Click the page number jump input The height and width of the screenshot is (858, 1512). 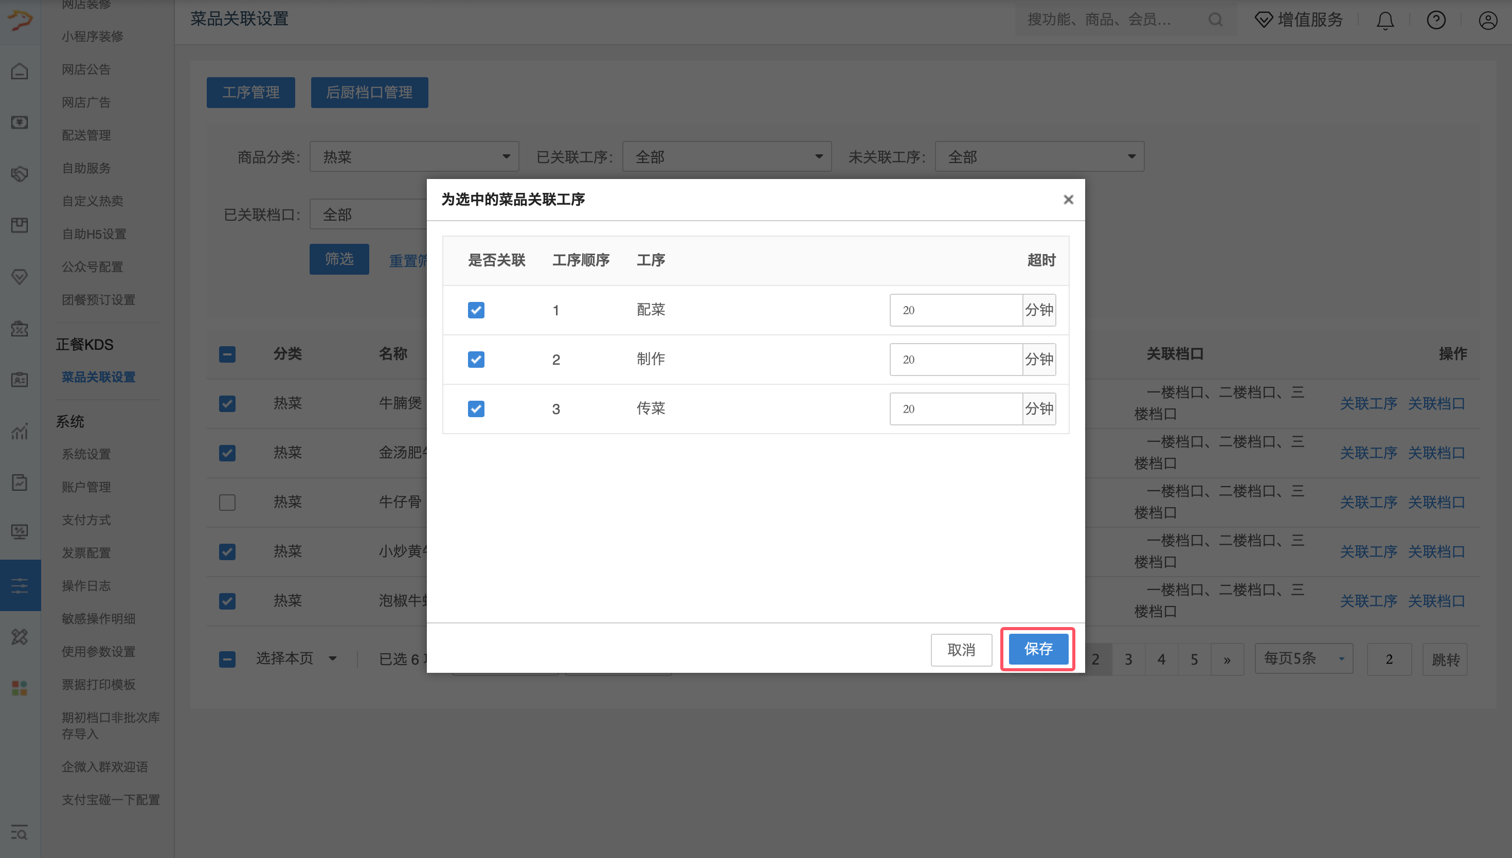(1390, 659)
